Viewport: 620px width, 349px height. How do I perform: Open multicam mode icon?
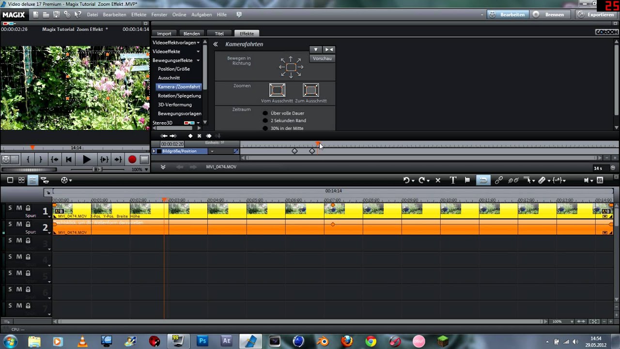click(45, 180)
